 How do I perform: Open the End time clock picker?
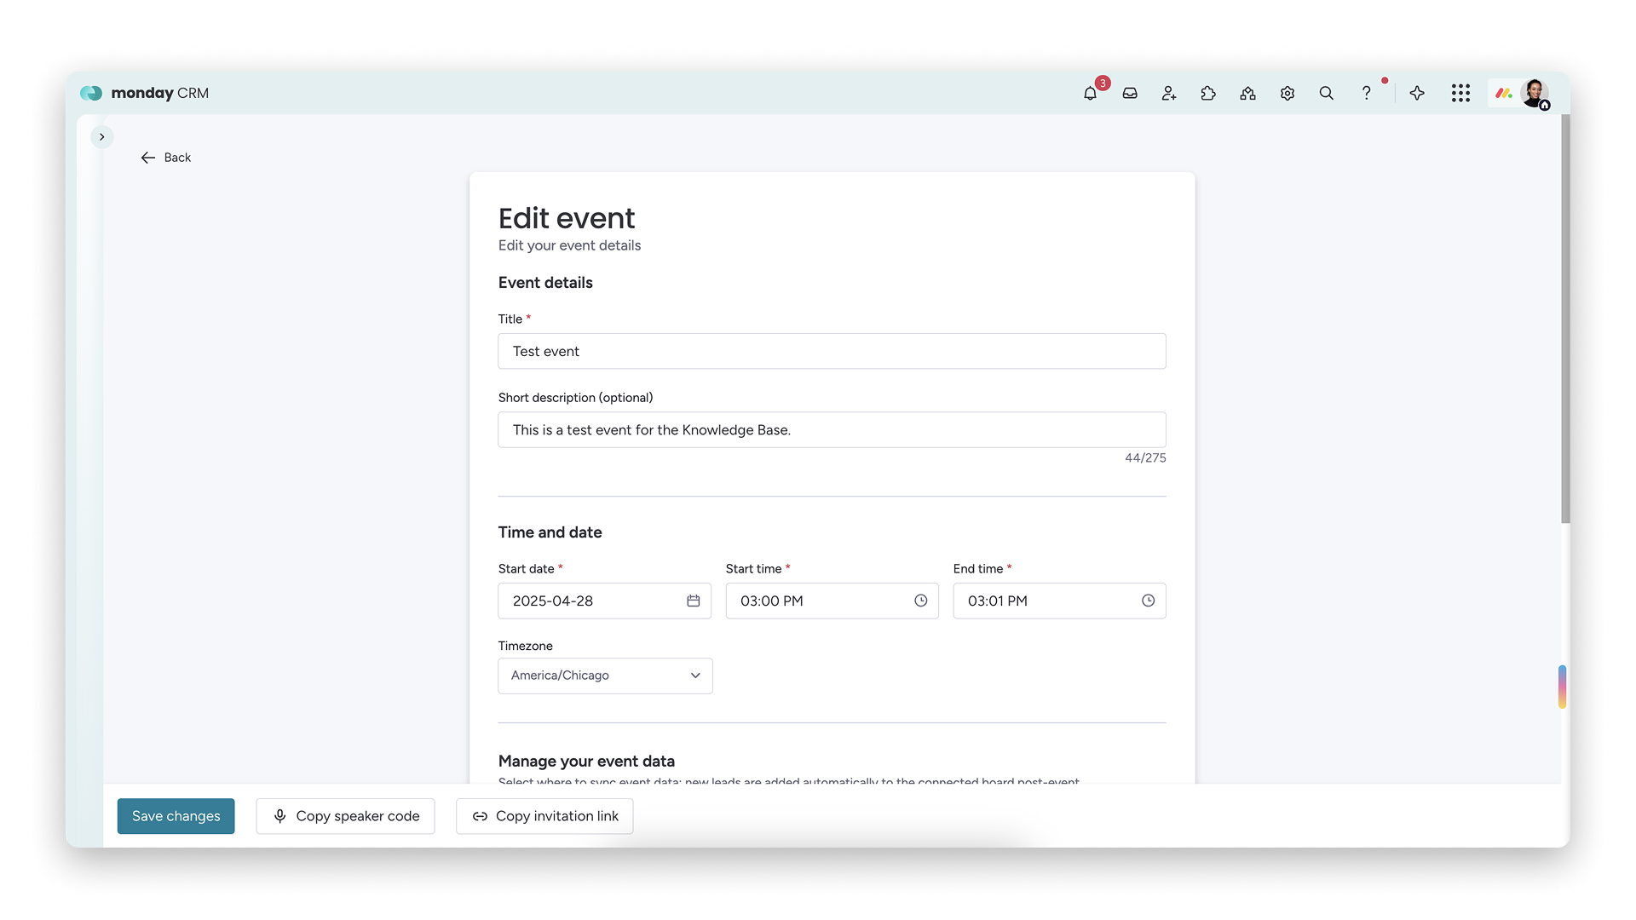(x=1149, y=601)
